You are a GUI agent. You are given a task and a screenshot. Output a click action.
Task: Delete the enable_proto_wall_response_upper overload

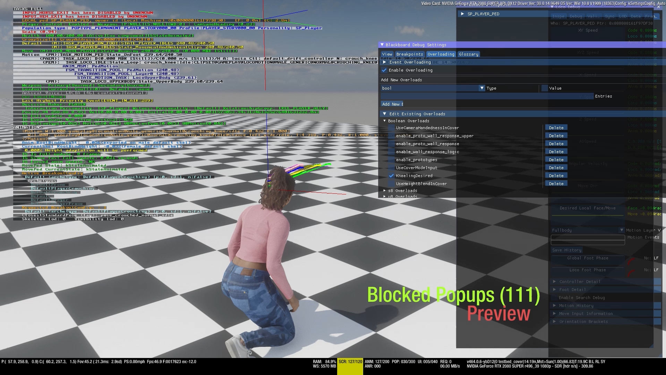556,136
